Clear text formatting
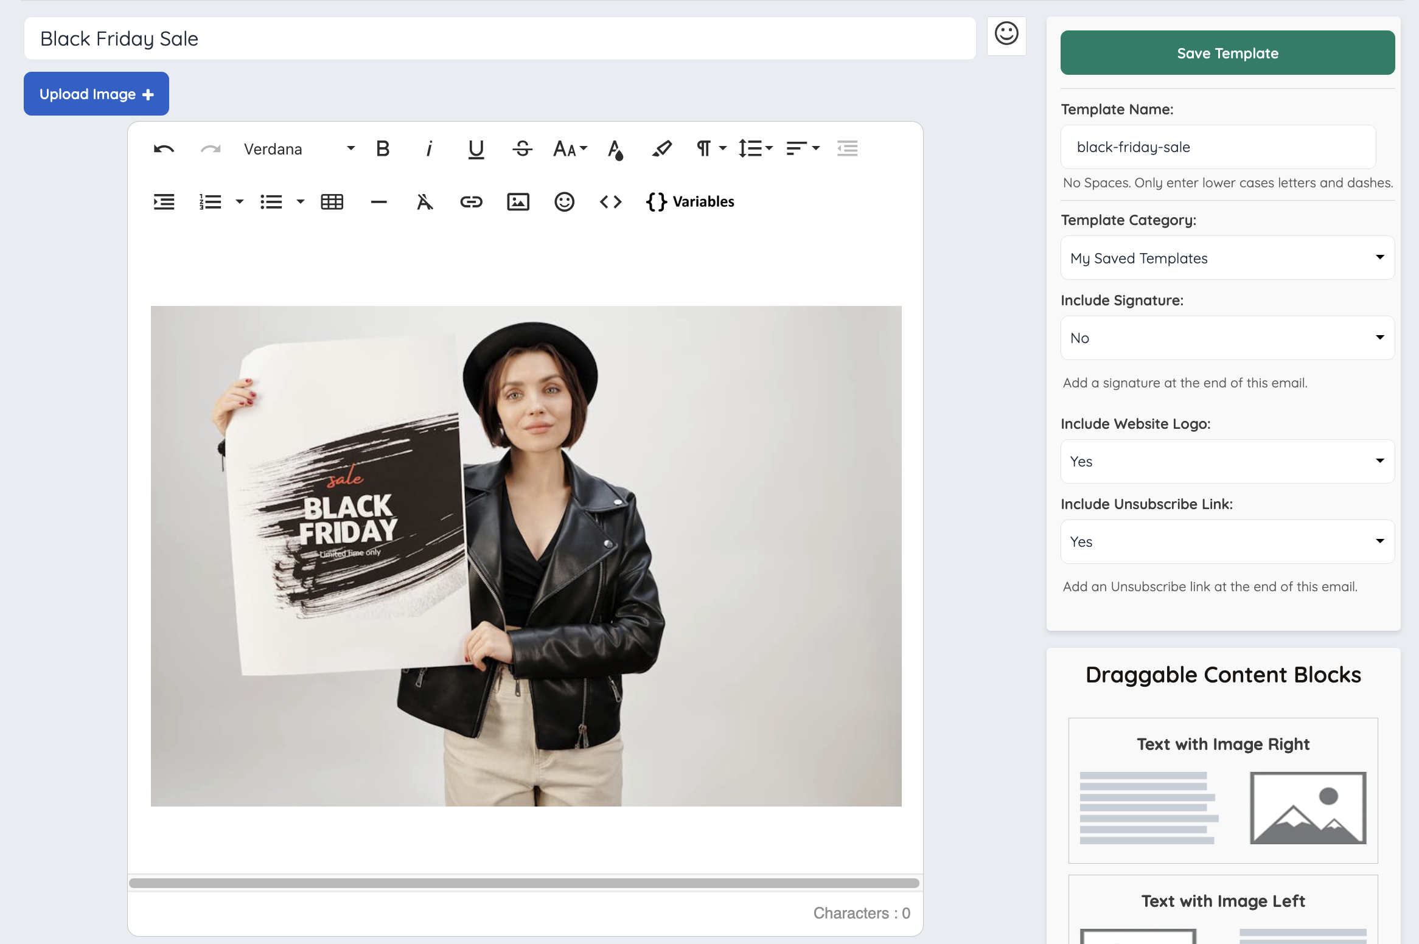1419x944 pixels. pos(425,202)
